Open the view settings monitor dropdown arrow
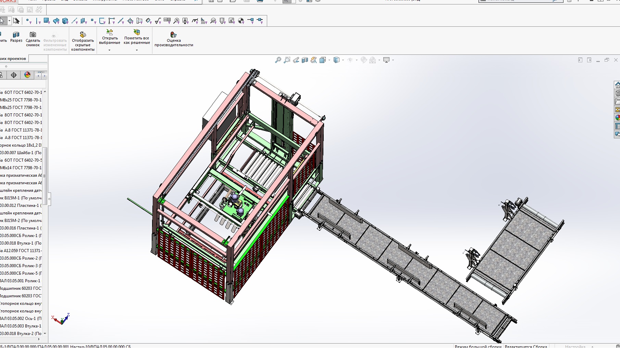Image resolution: width=620 pixels, height=348 pixels. click(393, 60)
